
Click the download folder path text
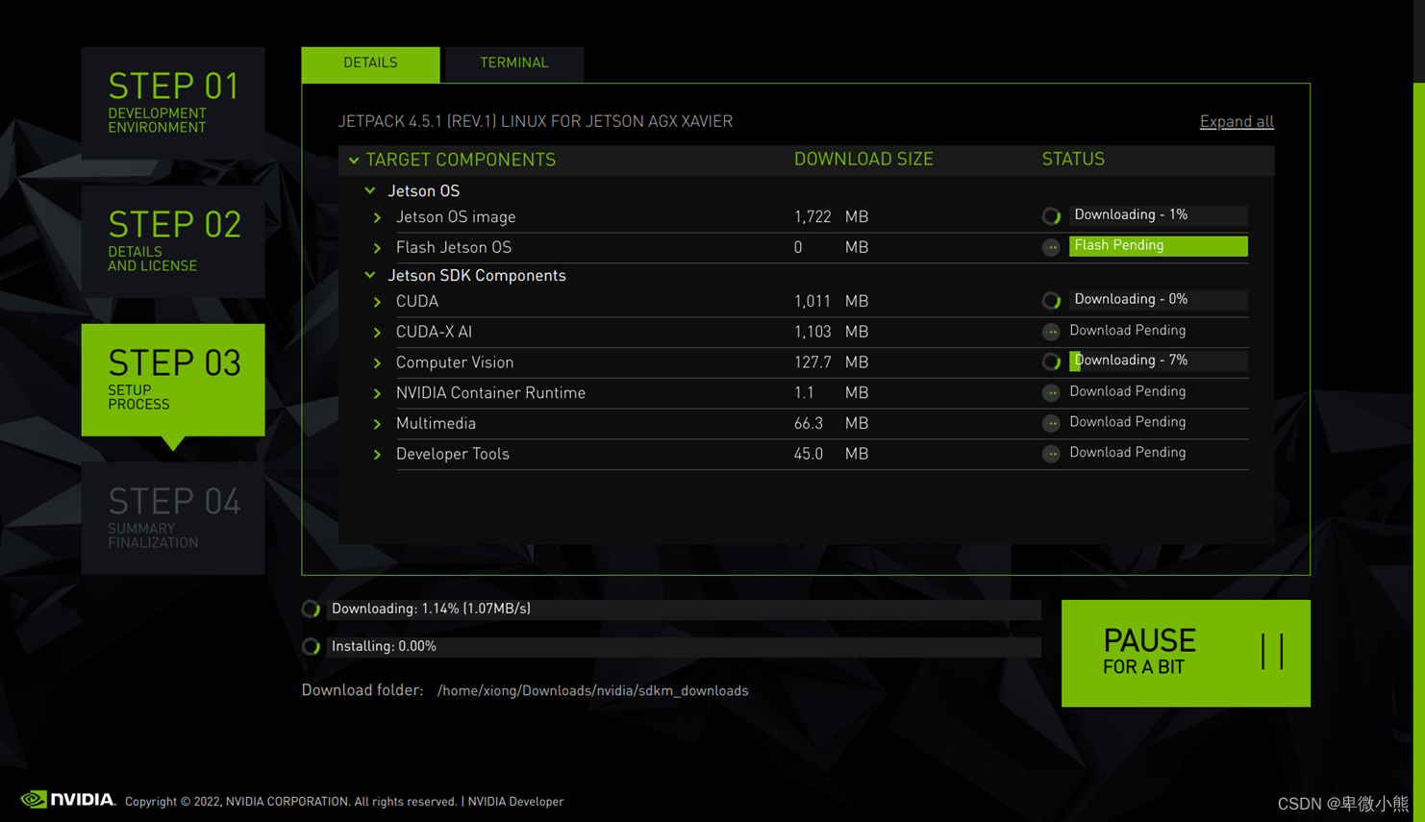592,691
